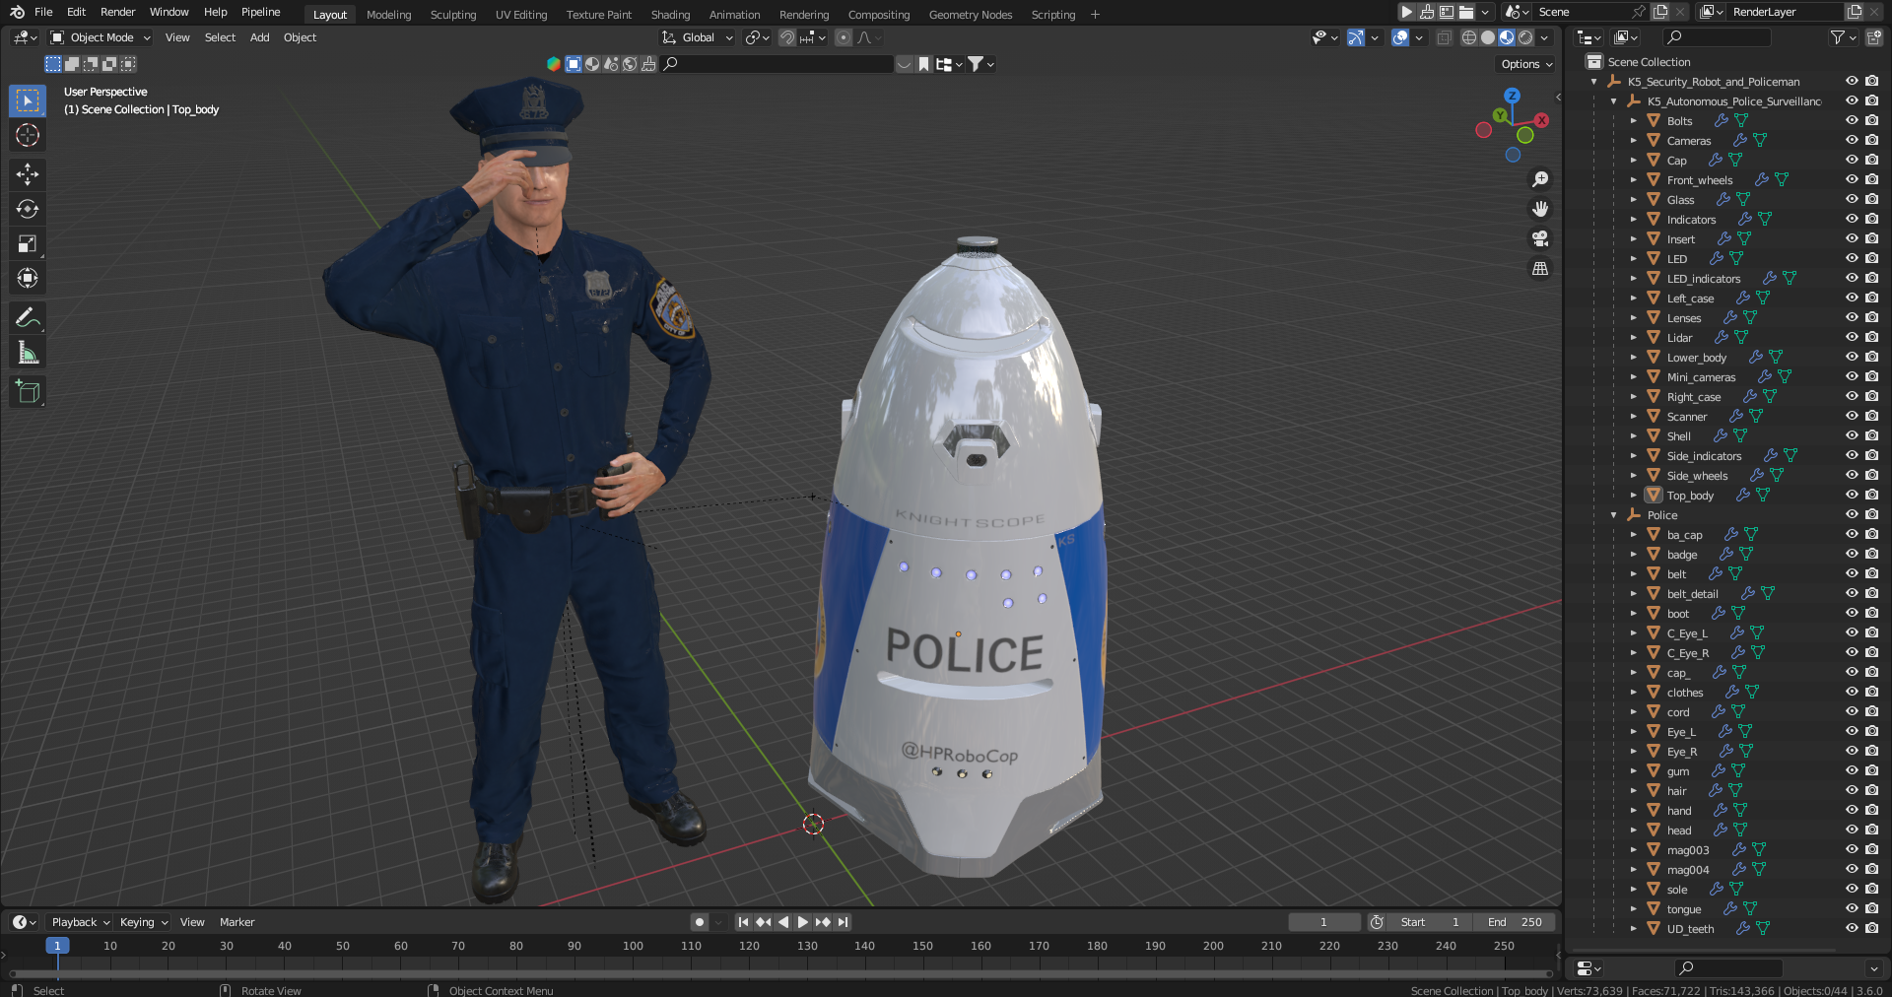Jump to the last frame
The width and height of the screenshot is (1892, 997).
pyautogui.click(x=843, y=922)
